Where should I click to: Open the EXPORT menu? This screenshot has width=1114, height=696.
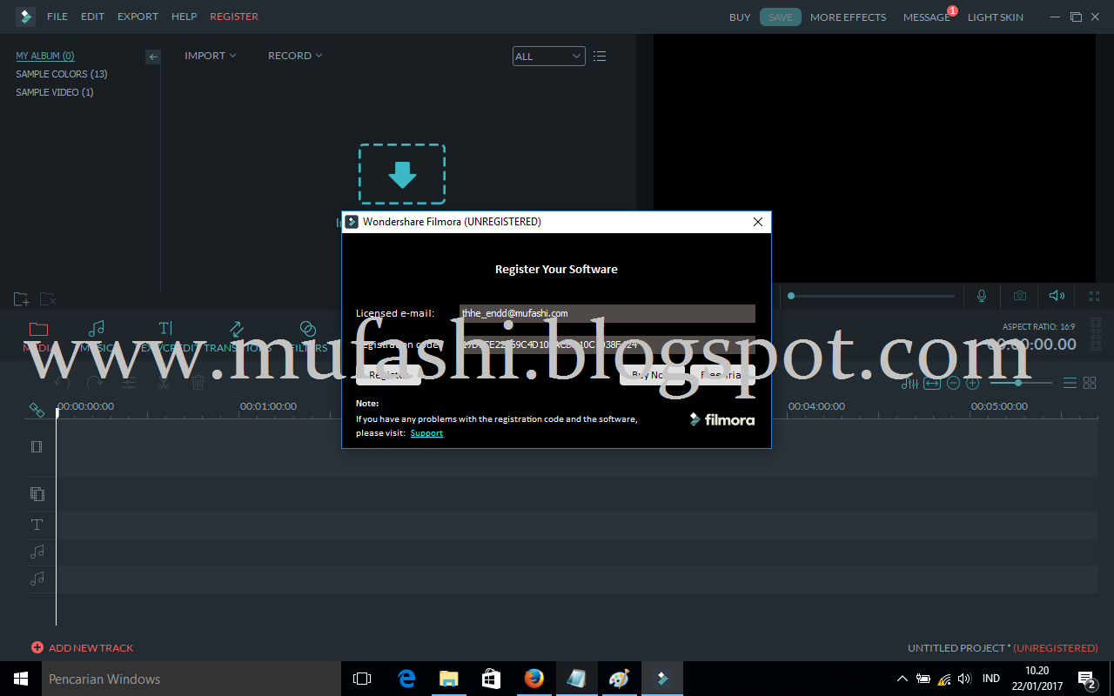(x=138, y=17)
